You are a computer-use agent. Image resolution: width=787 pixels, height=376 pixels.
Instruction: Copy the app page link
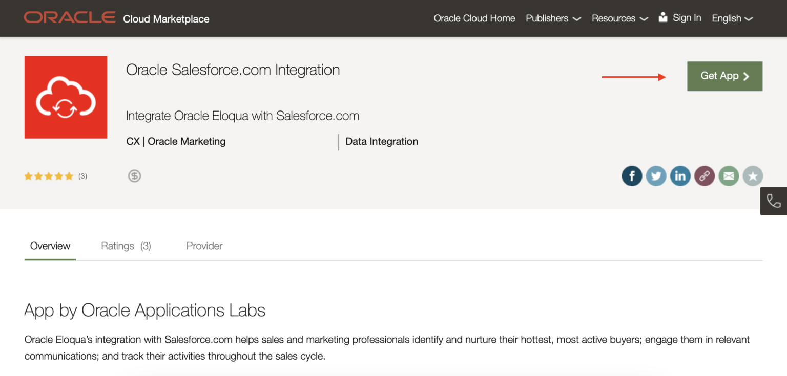click(704, 175)
